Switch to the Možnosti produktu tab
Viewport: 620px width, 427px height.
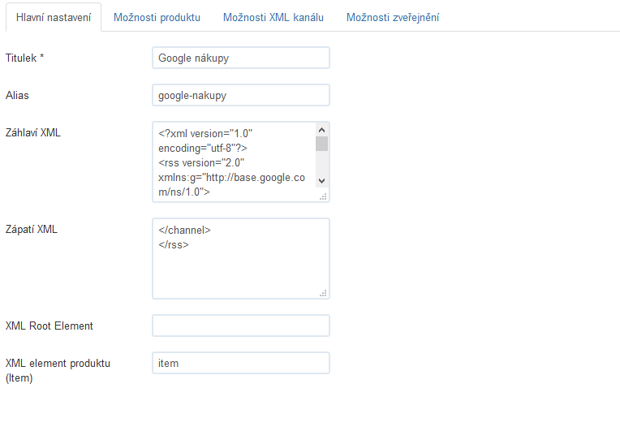point(157,17)
